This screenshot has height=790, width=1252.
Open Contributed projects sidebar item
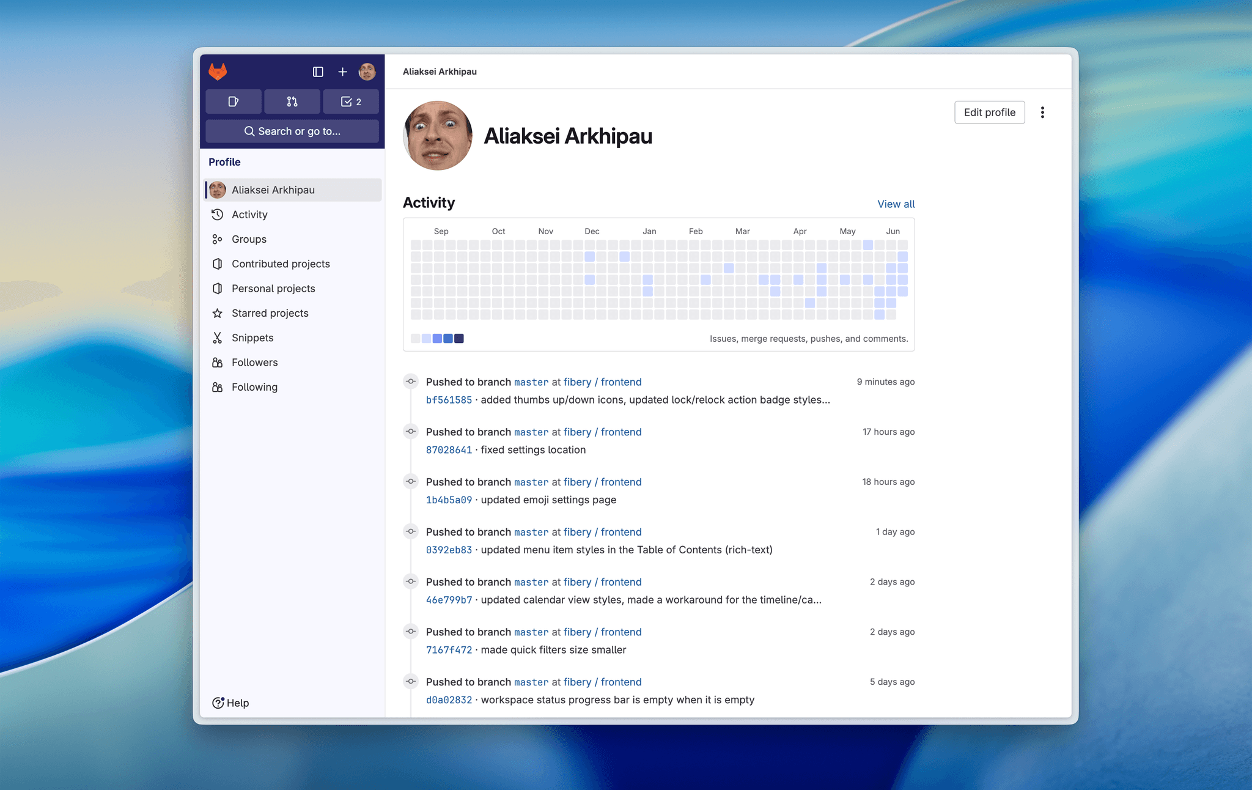pyautogui.click(x=281, y=264)
